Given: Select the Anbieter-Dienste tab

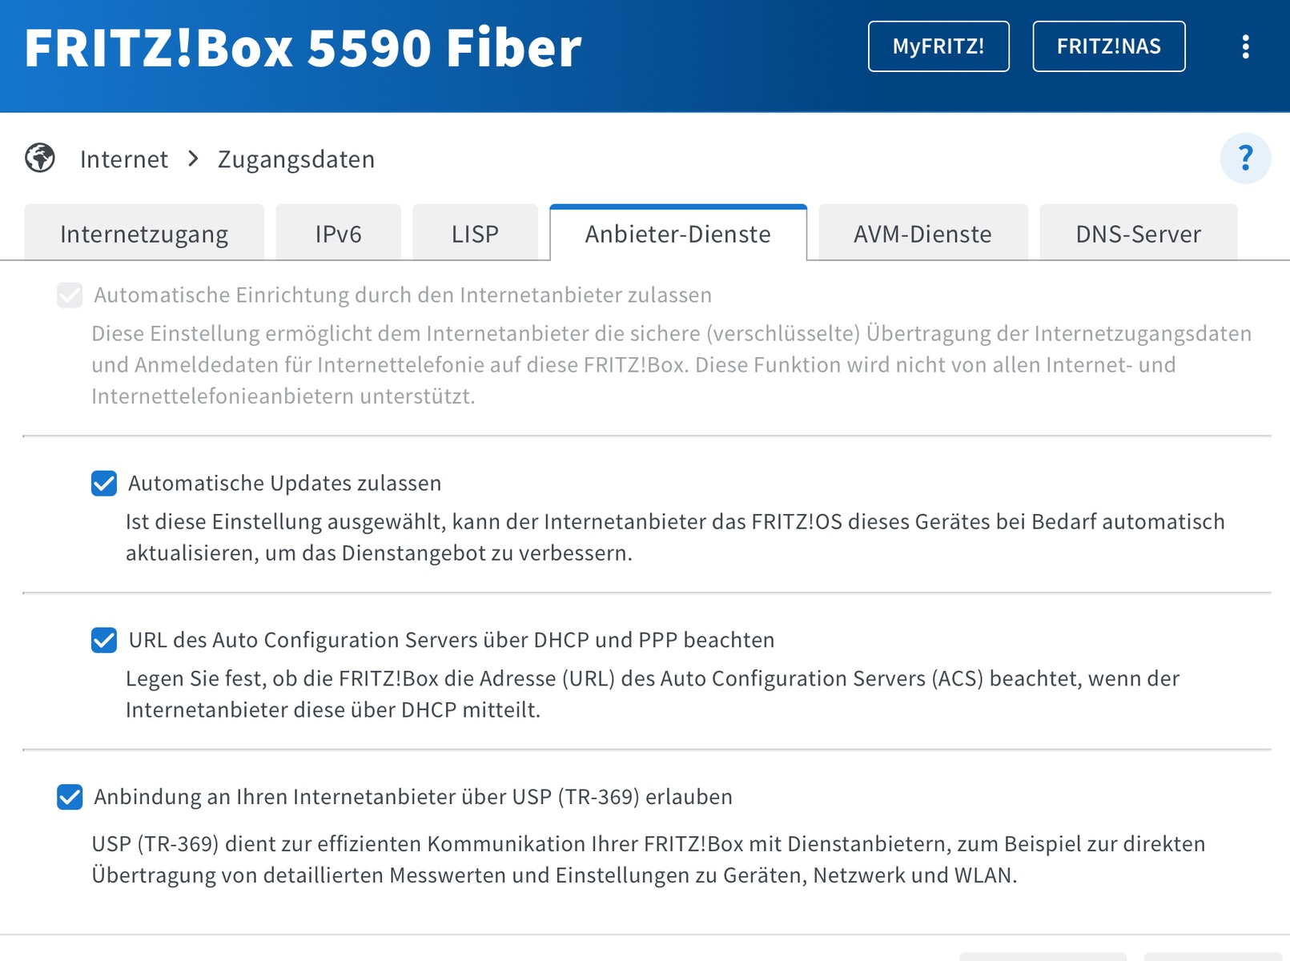Looking at the screenshot, I should click(678, 233).
